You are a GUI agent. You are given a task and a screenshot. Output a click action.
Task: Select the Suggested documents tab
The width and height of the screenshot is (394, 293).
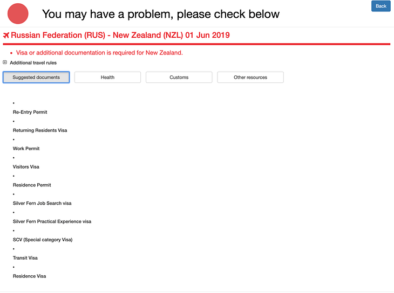click(x=36, y=78)
